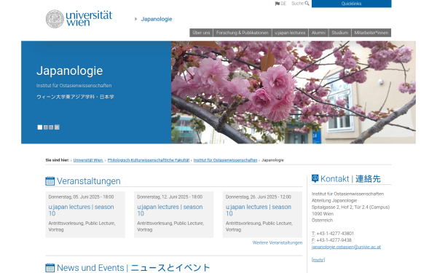Screen dimensions: 437x273
Task: Click the universität wien wordmark
Action: coord(89,18)
